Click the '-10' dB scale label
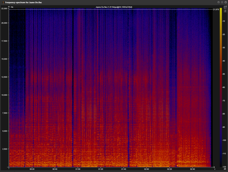Viewport: 228px width, 172px height. point(223,21)
